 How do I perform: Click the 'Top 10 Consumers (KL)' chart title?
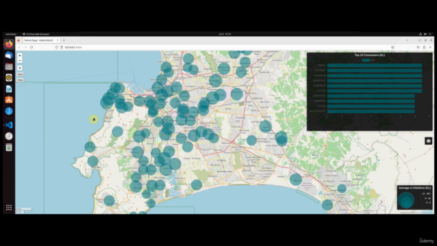coord(369,55)
